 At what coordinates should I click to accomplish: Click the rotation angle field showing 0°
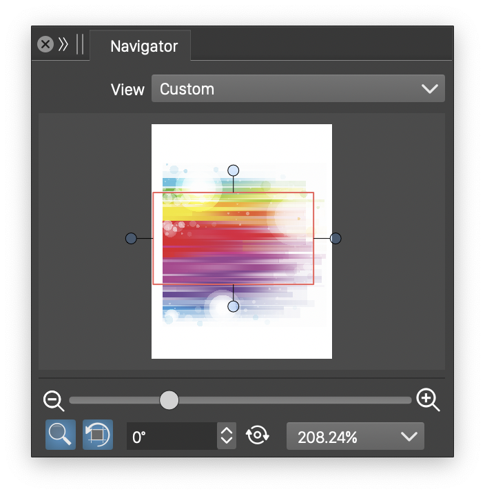click(172, 437)
